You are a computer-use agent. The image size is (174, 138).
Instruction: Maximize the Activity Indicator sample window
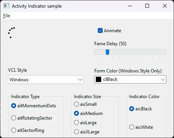pyautogui.click(x=147, y=6)
